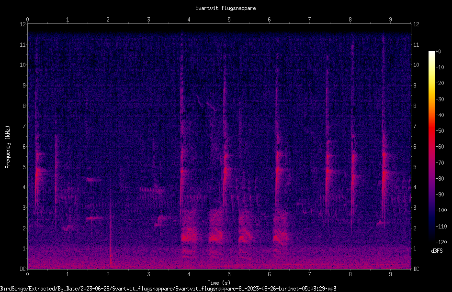This screenshot has height=292, width=452.
Task: Click the '+0' colorbar label
Action: (439, 52)
